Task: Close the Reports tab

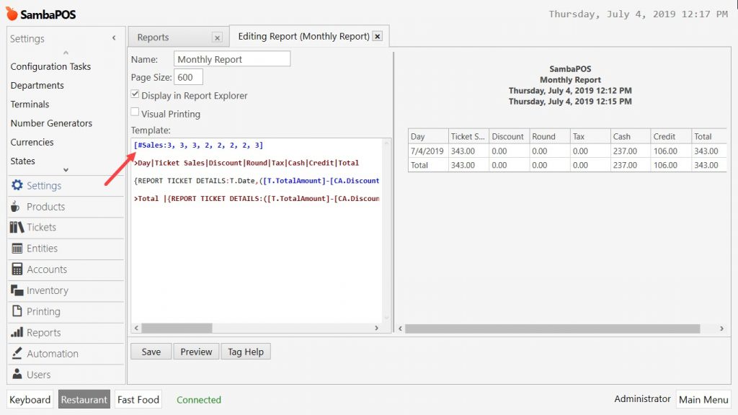Action: [x=217, y=37]
